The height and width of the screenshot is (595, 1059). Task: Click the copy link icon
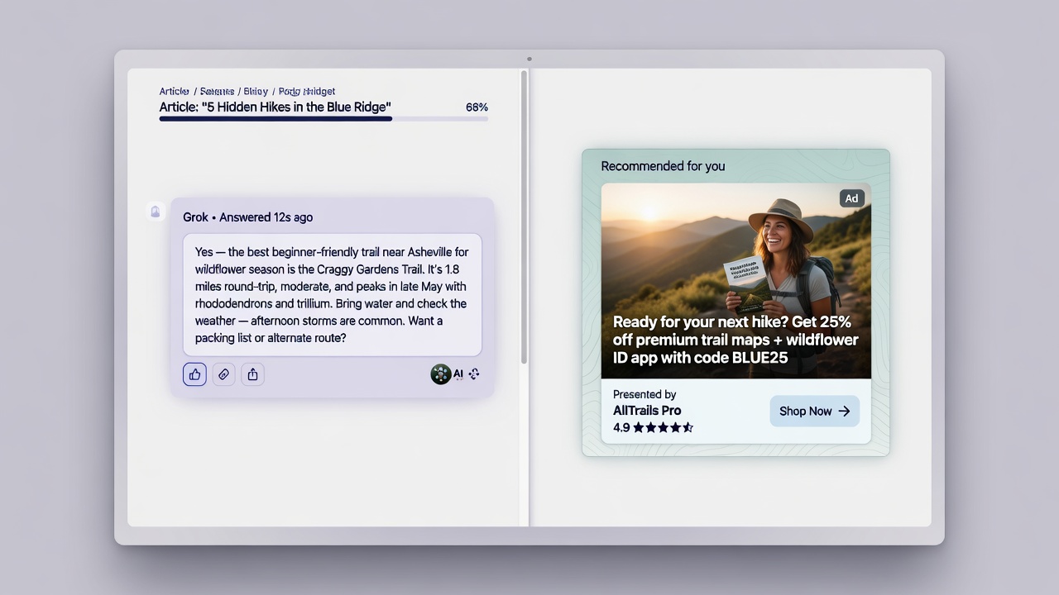click(x=223, y=374)
